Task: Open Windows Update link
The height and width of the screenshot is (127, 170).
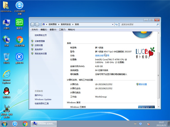Action: coord(43,99)
